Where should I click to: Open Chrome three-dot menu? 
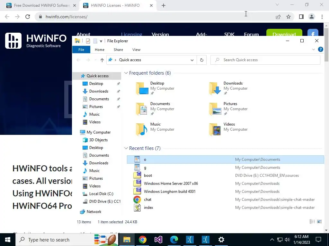tap(322, 17)
